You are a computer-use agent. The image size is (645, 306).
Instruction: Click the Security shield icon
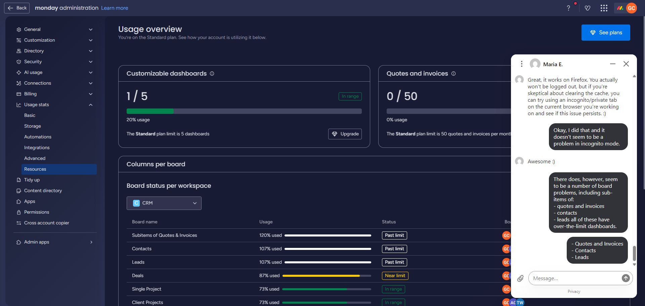tap(19, 62)
